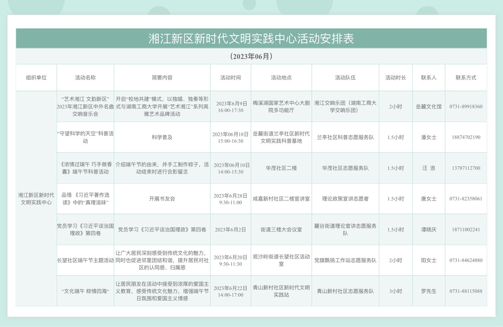Select the 湘江新区新时代文明实践中心 organizer cell
This screenshot has height=327, width=503.
36,199
